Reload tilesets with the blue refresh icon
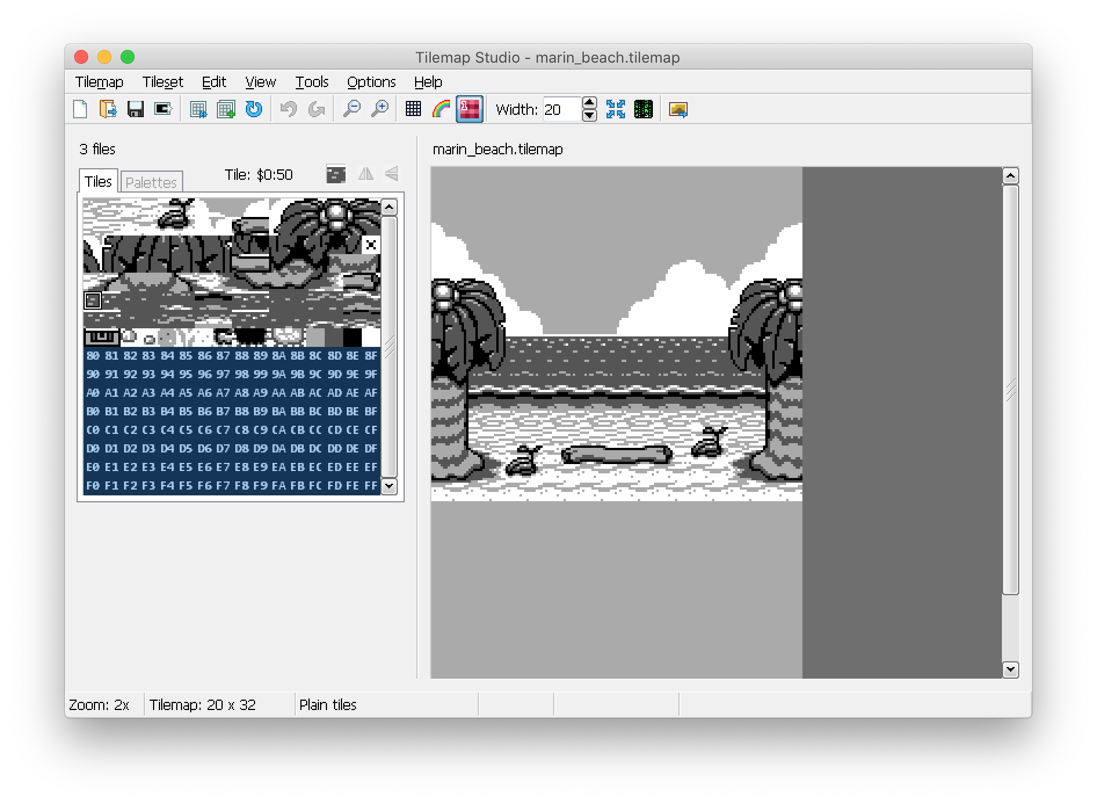1097x804 pixels. pyautogui.click(x=254, y=109)
